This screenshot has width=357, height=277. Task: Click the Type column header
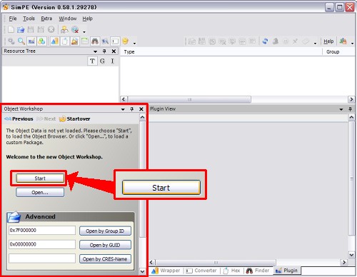pos(221,51)
